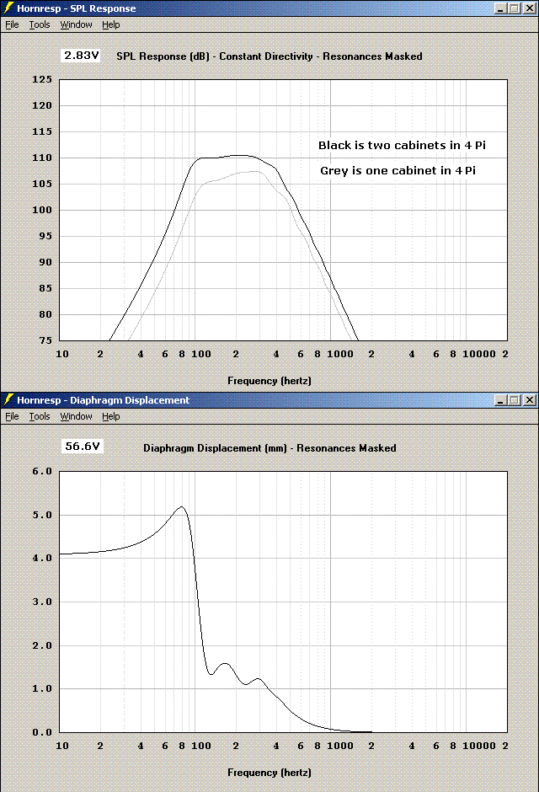Viewport: 539px width, 792px height.
Task: Close the SPL Response window
Action: [x=529, y=8]
